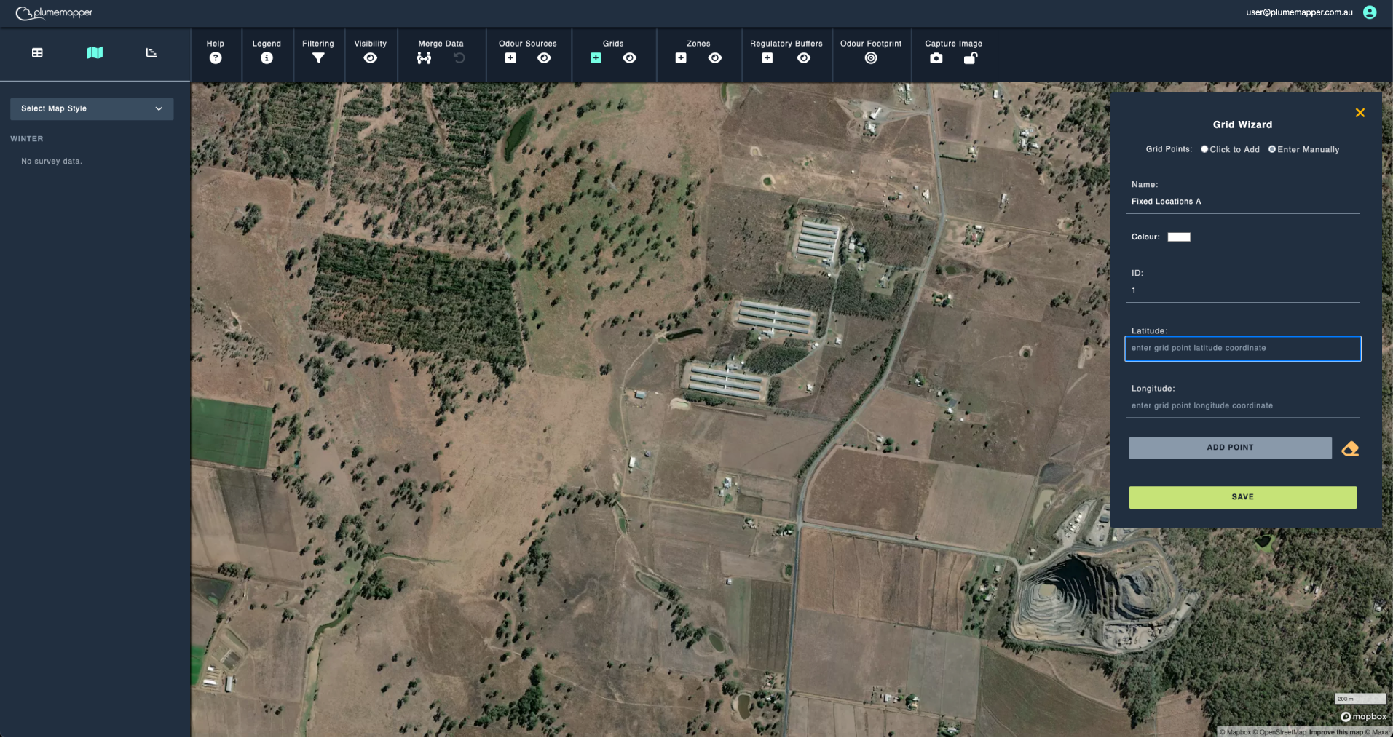Open the Help question mark icon
The height and width of the screenshot is (738, 1393).
215,58
